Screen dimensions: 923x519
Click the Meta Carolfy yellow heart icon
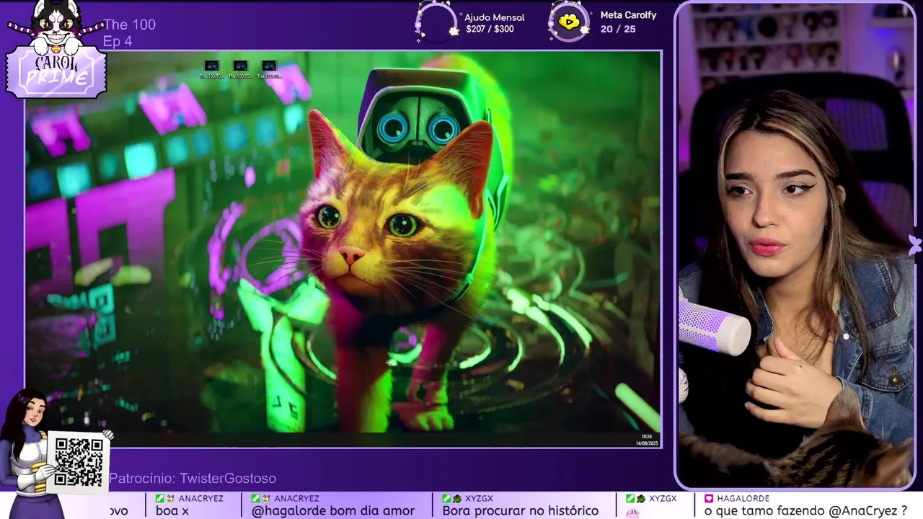(x=569, y=22)
